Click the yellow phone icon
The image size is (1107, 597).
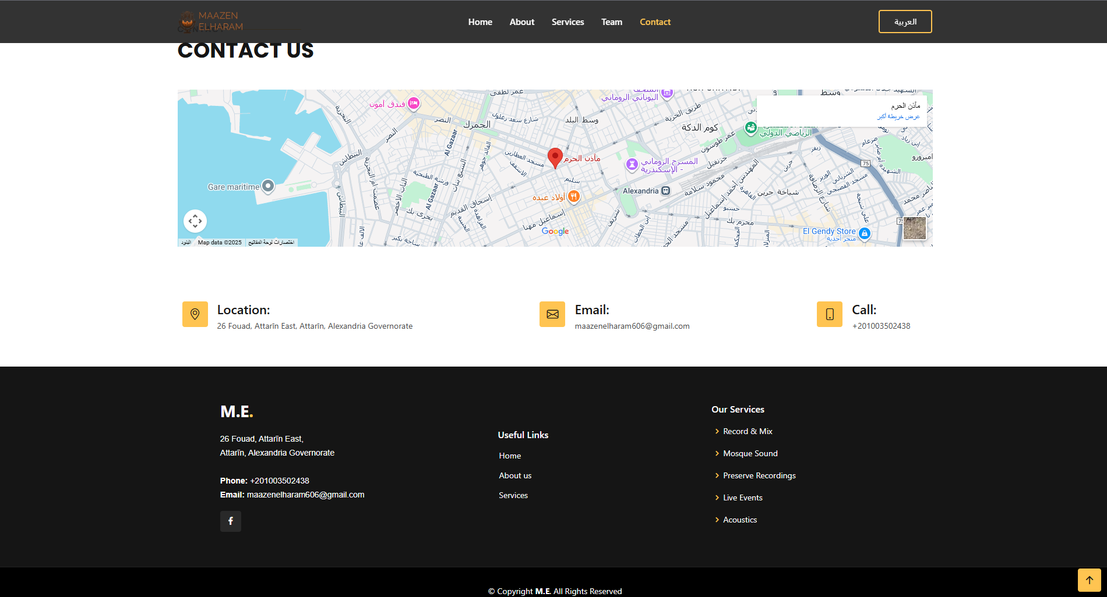pyautogui.click(x=829, y=314)
